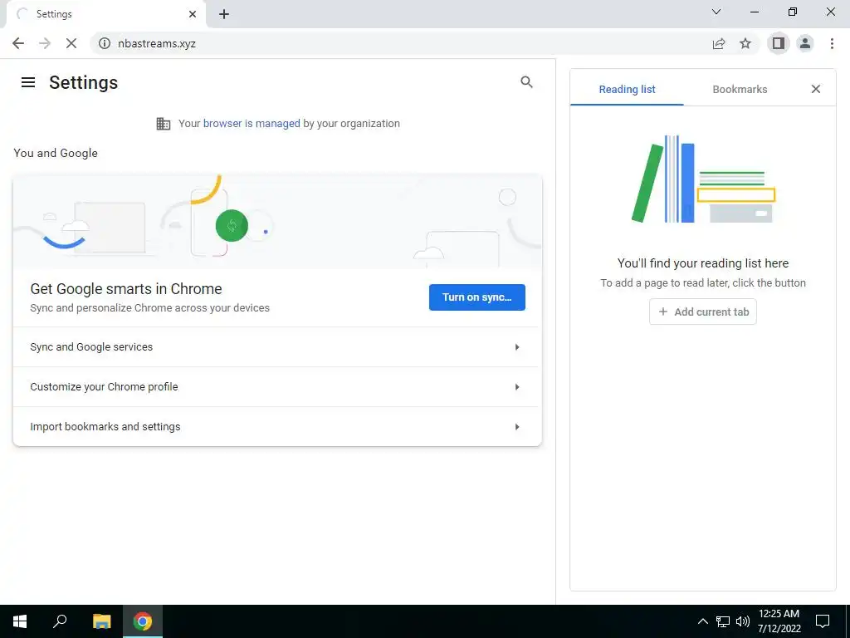Screen dimensions: 850x638
Task: Open the Settings hamburger menu
Action: coord(27,82)
